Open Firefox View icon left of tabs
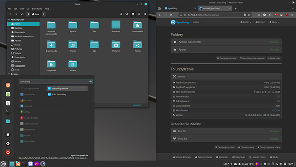The image size is (296, 167). [159, 8]
